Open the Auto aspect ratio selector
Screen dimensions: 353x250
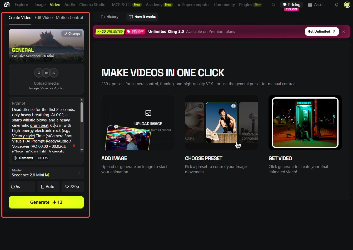(48, 187)
